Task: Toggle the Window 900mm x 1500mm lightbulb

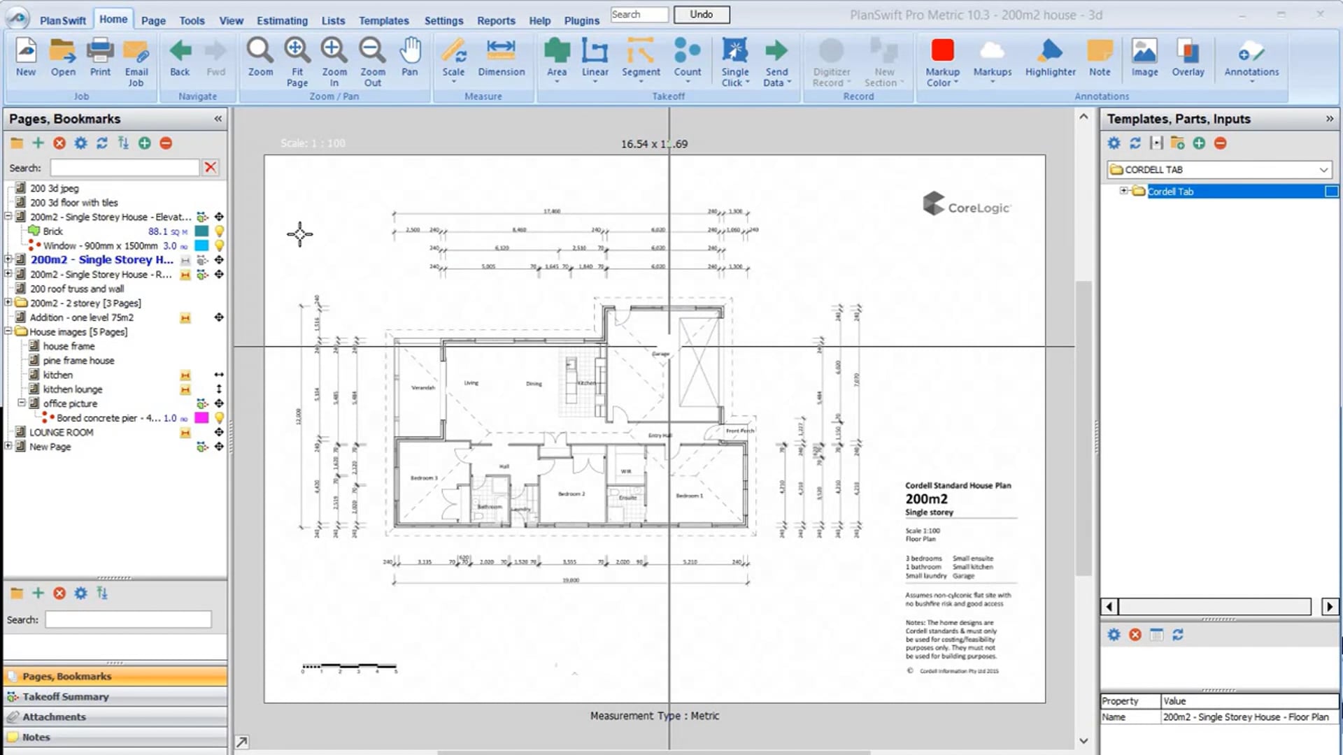Action: coord(220,245)
